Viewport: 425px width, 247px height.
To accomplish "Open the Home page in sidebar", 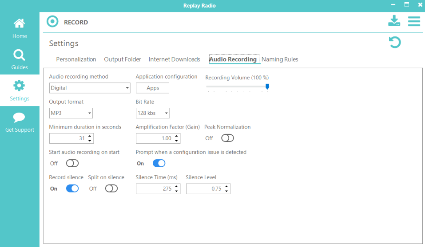I will [20, 28].
